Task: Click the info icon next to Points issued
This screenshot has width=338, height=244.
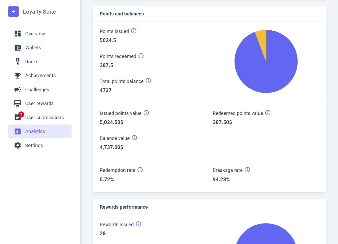Action: [134, 31]
